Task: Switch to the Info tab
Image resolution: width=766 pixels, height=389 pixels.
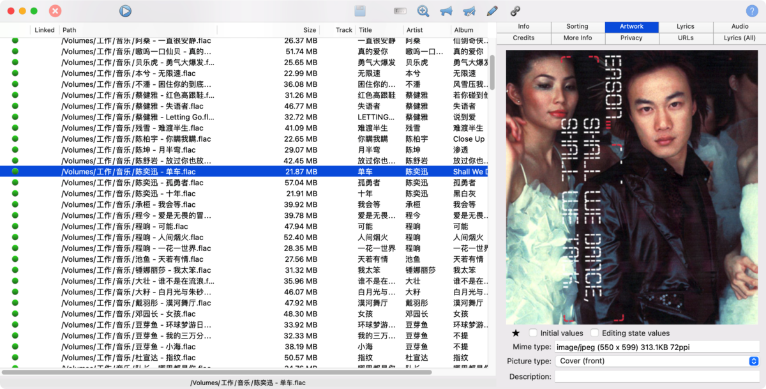Action: point(523,26)
